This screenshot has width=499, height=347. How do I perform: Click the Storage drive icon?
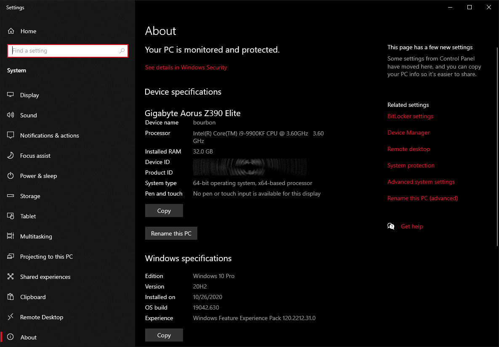11,196
